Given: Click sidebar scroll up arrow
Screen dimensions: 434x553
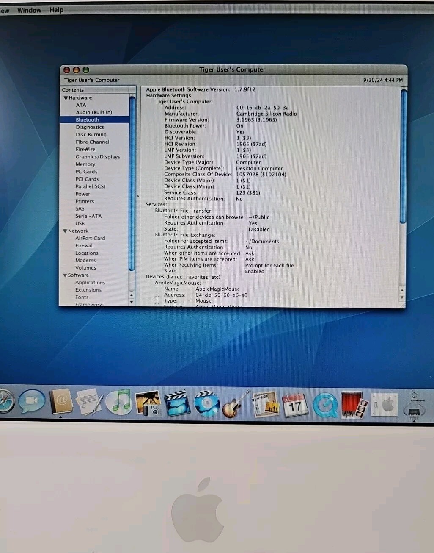Looking at the screenshot, I should [132, 295].
